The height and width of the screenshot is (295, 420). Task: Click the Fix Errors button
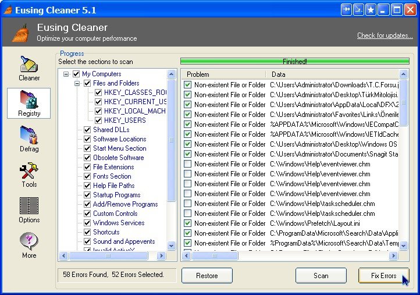(383, 275)
